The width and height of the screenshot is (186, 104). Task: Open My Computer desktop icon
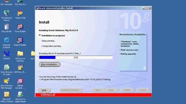coord(6,3)
